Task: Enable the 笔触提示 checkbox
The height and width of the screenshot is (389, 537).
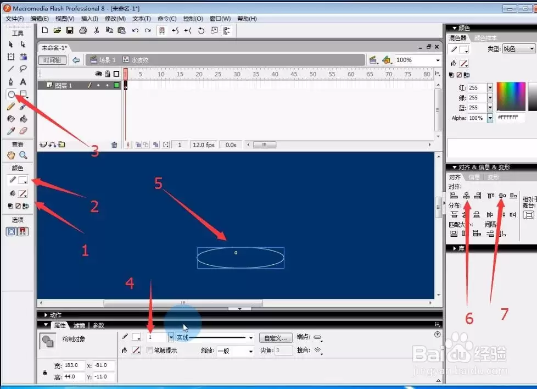Action: (150, 350)
